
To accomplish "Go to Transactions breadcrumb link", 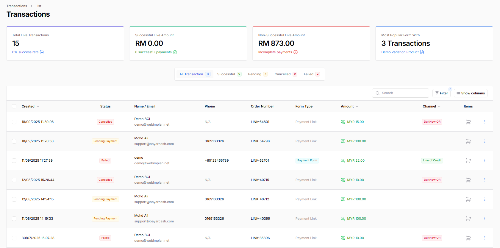I will pos(17,6).
